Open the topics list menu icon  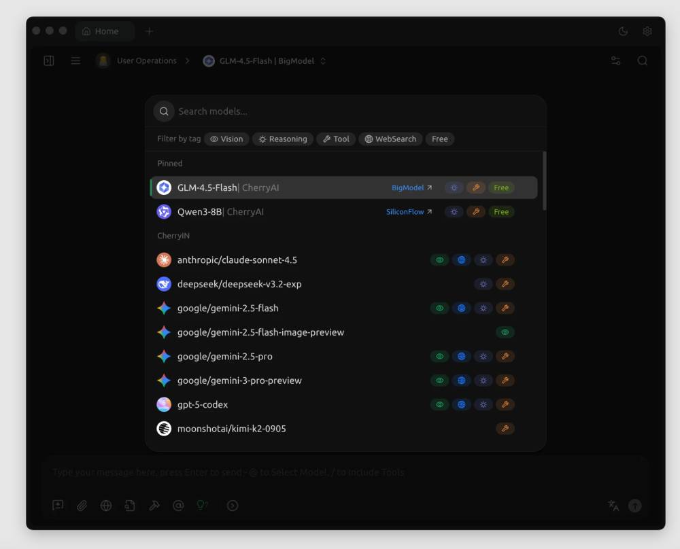pyautogui.click(x=75, y=61)
